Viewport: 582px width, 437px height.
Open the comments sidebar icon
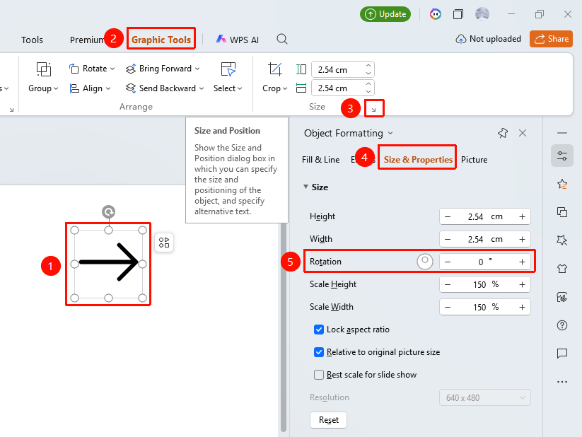[562, 353]
